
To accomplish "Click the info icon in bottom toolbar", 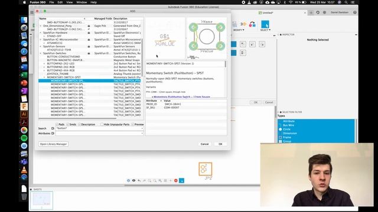I will [128, 181].
